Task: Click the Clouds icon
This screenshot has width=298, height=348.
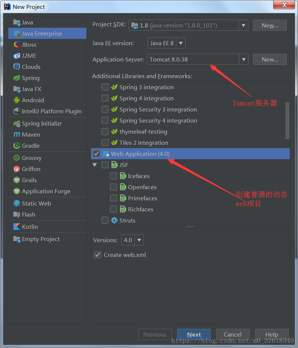Action: click(x=17, y=67)
